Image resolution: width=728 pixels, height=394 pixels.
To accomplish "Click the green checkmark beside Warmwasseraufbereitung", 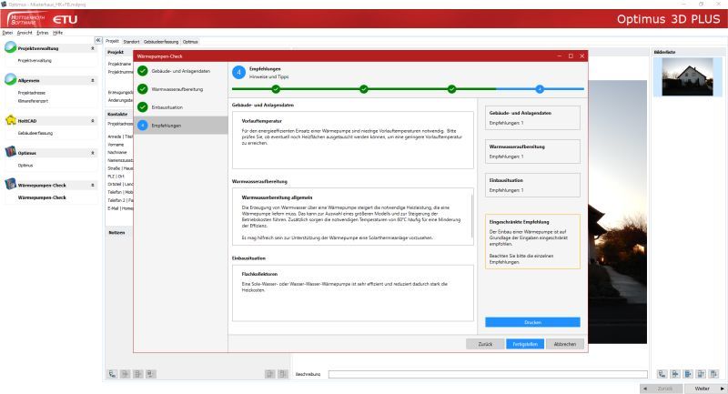I will click(x=143, y=90).
